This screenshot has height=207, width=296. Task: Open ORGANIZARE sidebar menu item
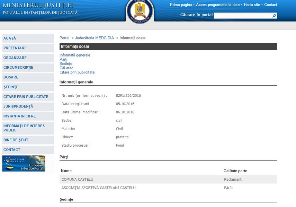tap(15, 58)
